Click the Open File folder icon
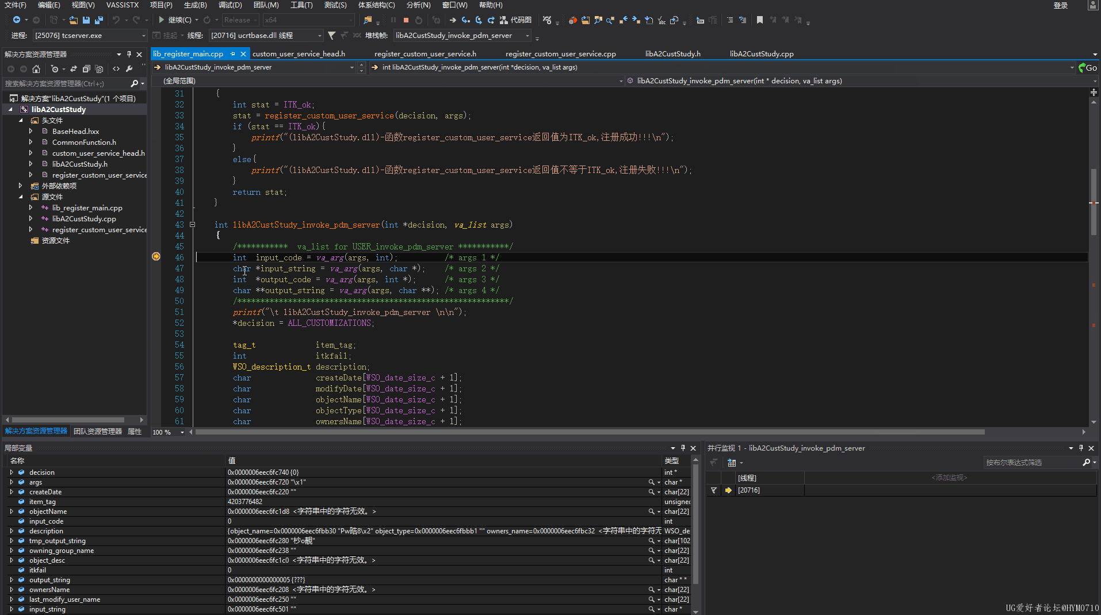This screenshot has height=615, width=1101. coord(73,20)
